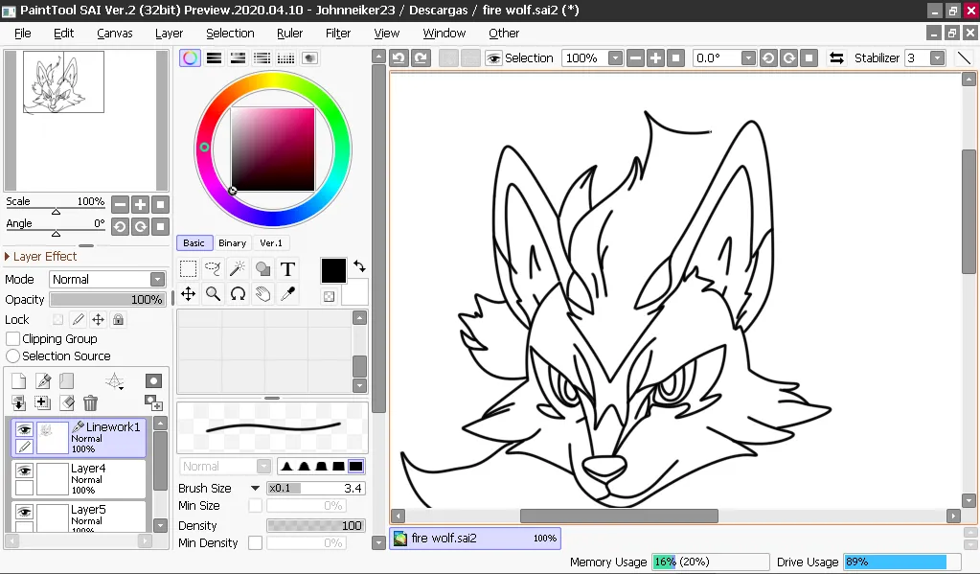This screenshot has height=574, width=980.
Task: Hide the Linework1 layer
Action: click(x=24, y=429)
